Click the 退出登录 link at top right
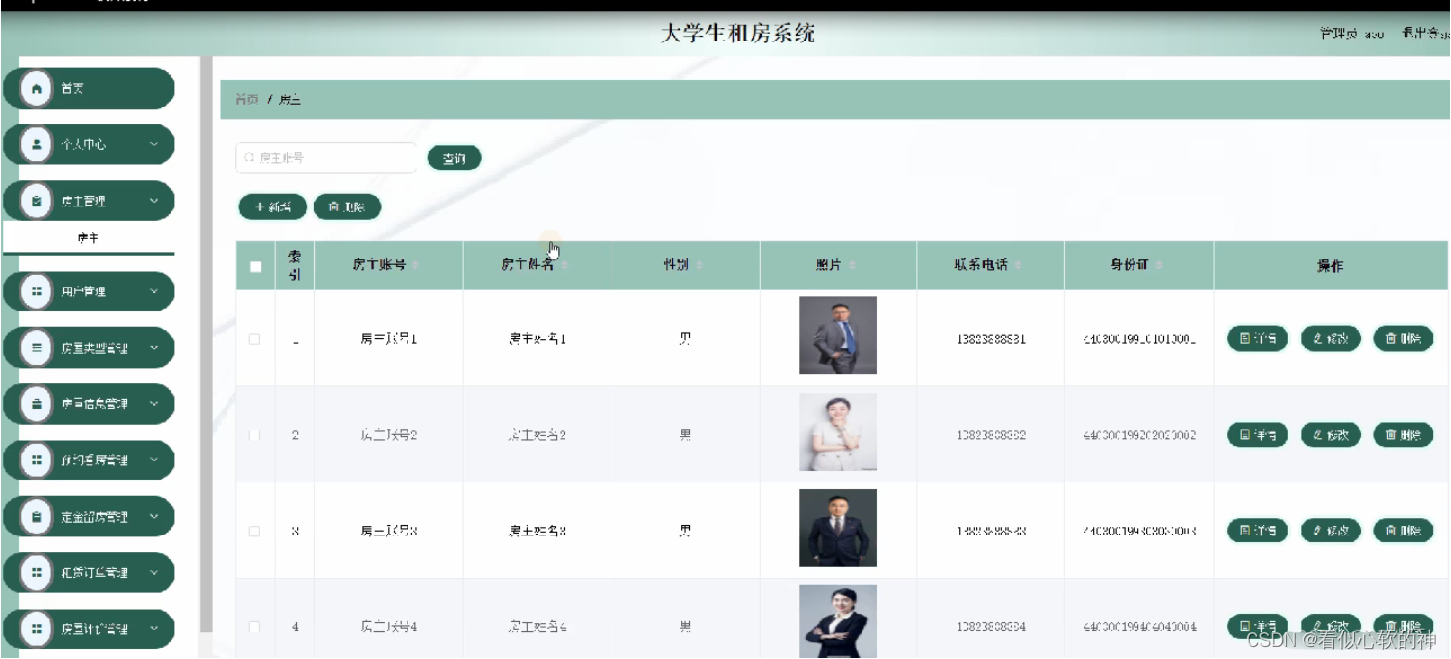Screen dimensions: 1451x659 1425,34
